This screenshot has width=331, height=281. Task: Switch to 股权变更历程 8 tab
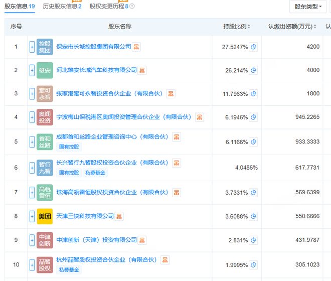point(109,7)
